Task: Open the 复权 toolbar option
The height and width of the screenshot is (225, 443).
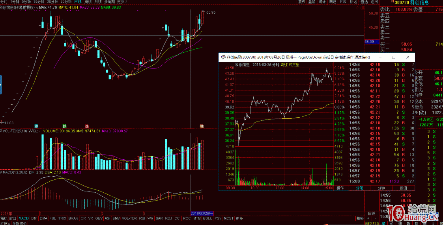Action: pyautogui.click(x=302, y=2)
